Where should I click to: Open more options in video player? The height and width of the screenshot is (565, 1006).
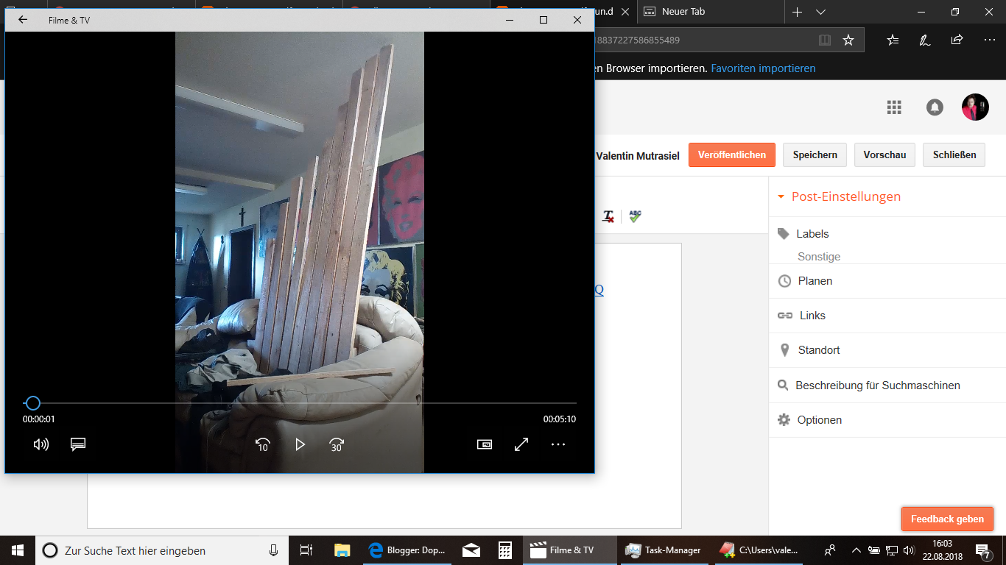coord(558,444)
